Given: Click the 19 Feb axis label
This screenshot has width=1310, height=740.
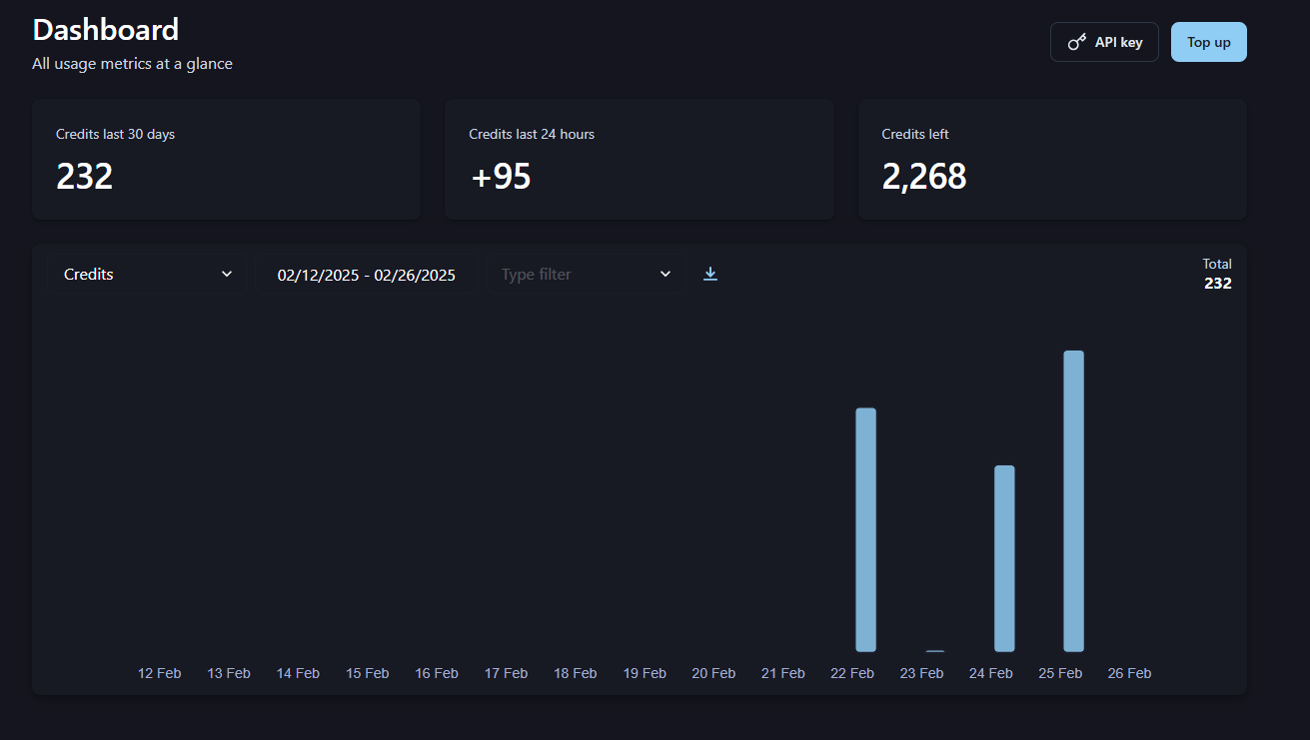Looking at the screenshot, I should 645,673.
